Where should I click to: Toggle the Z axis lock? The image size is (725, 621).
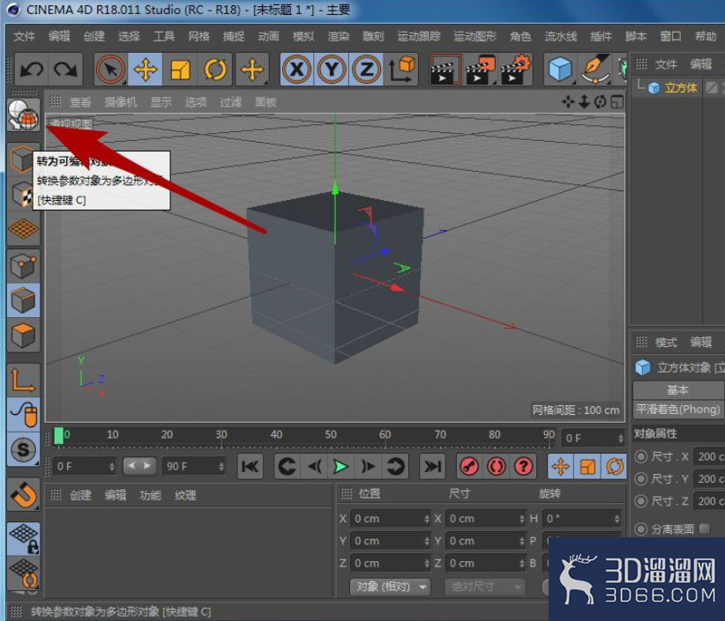pyautogui.click(x=366, y=70)
